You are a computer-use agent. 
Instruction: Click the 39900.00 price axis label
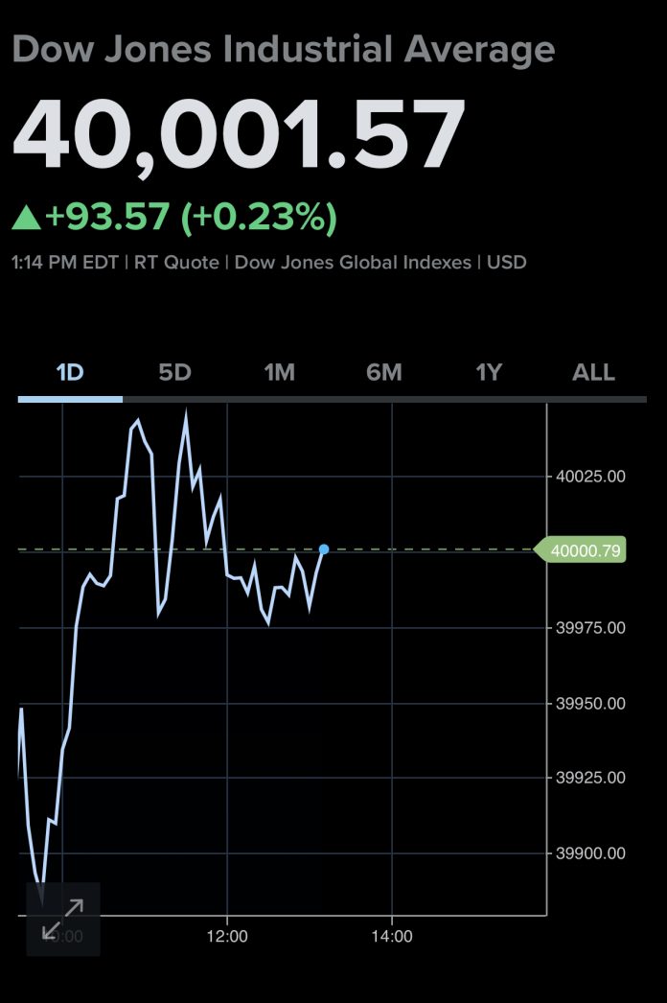[590, 853]
